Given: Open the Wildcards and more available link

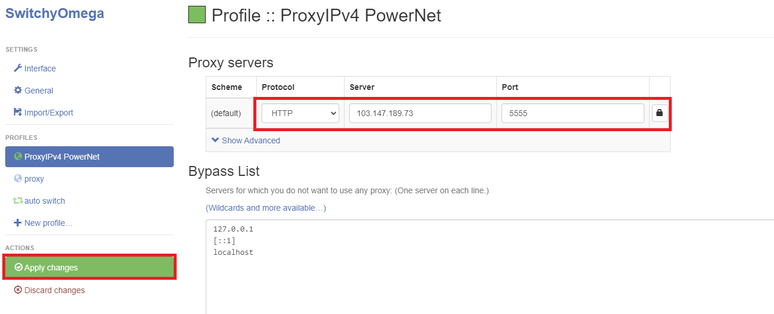Looking at the screenshot, I should pyautogui.click(x=266, y=208).
